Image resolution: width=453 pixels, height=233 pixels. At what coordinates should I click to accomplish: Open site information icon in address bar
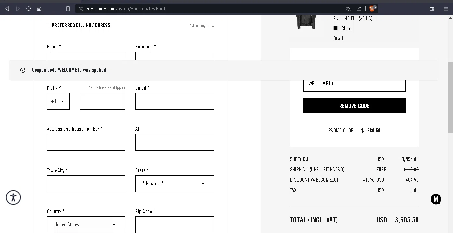(81, 9)
